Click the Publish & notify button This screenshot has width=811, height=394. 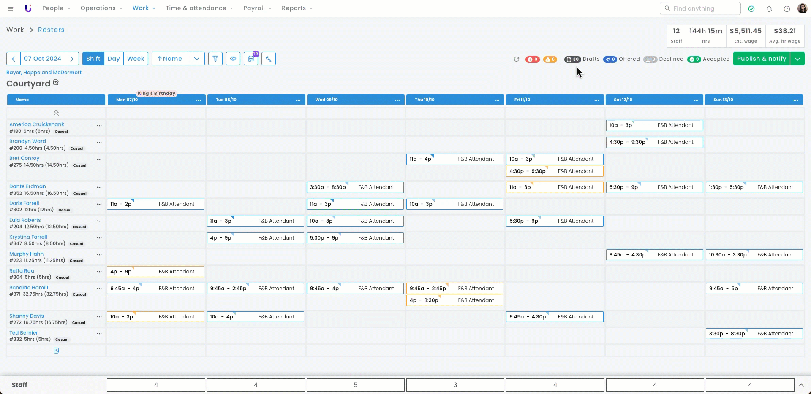tap(761, 59)
